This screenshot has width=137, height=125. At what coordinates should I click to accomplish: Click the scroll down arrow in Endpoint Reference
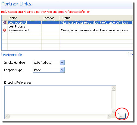coord(114,111)
